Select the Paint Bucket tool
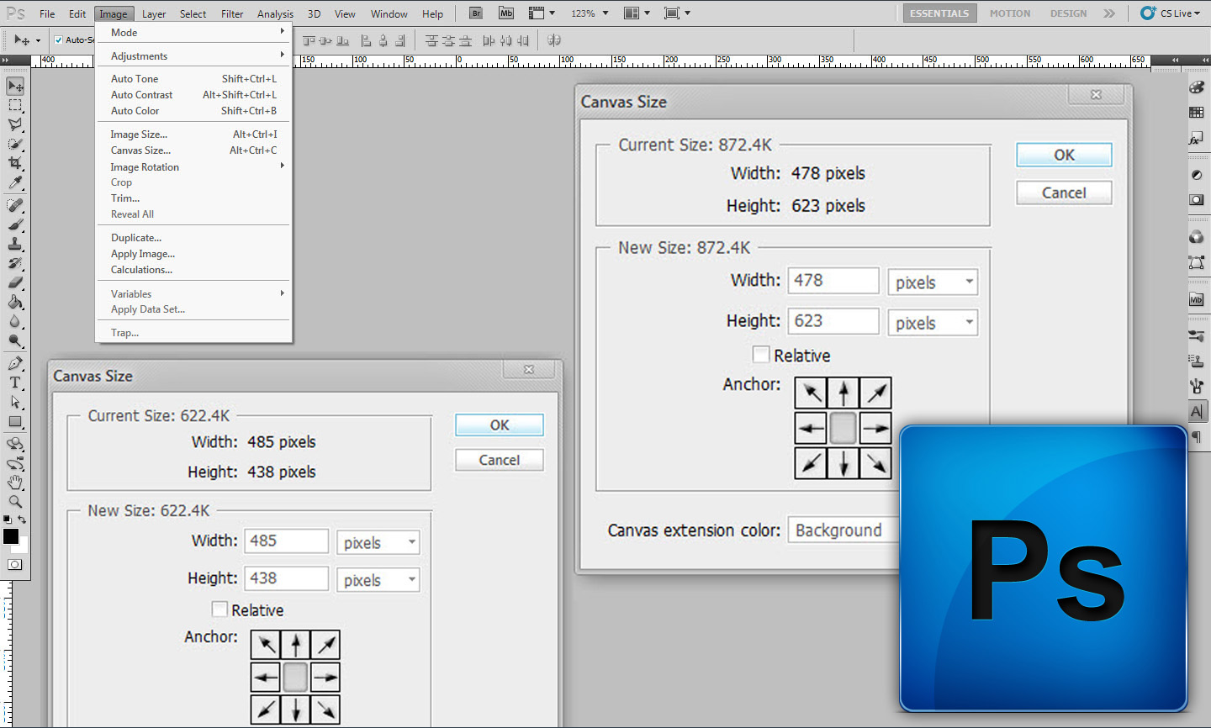Image resolution: width=1211 pixels, height=728 pixels. point(15,302)
